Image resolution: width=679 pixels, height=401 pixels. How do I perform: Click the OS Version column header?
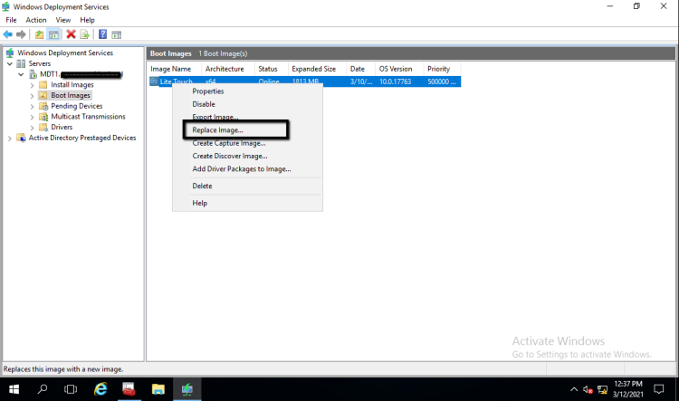click(x=396, y=69)
